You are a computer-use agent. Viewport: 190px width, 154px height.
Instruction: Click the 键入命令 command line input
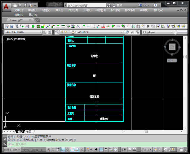coord(97,144)
